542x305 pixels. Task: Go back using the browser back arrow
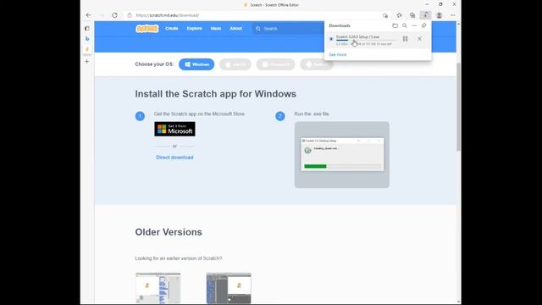coord(88,15)
